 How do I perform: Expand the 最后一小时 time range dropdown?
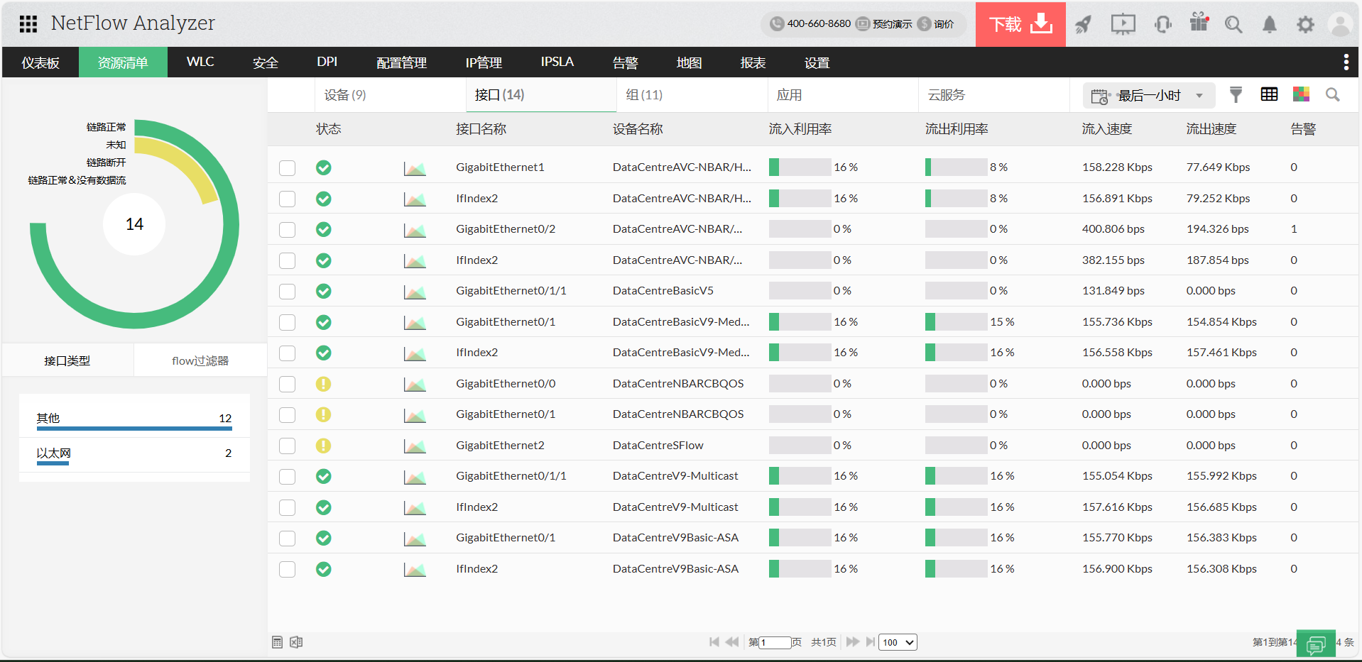[1148, 96]
